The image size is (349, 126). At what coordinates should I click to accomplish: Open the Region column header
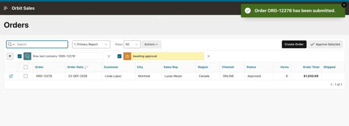[203, 67]
